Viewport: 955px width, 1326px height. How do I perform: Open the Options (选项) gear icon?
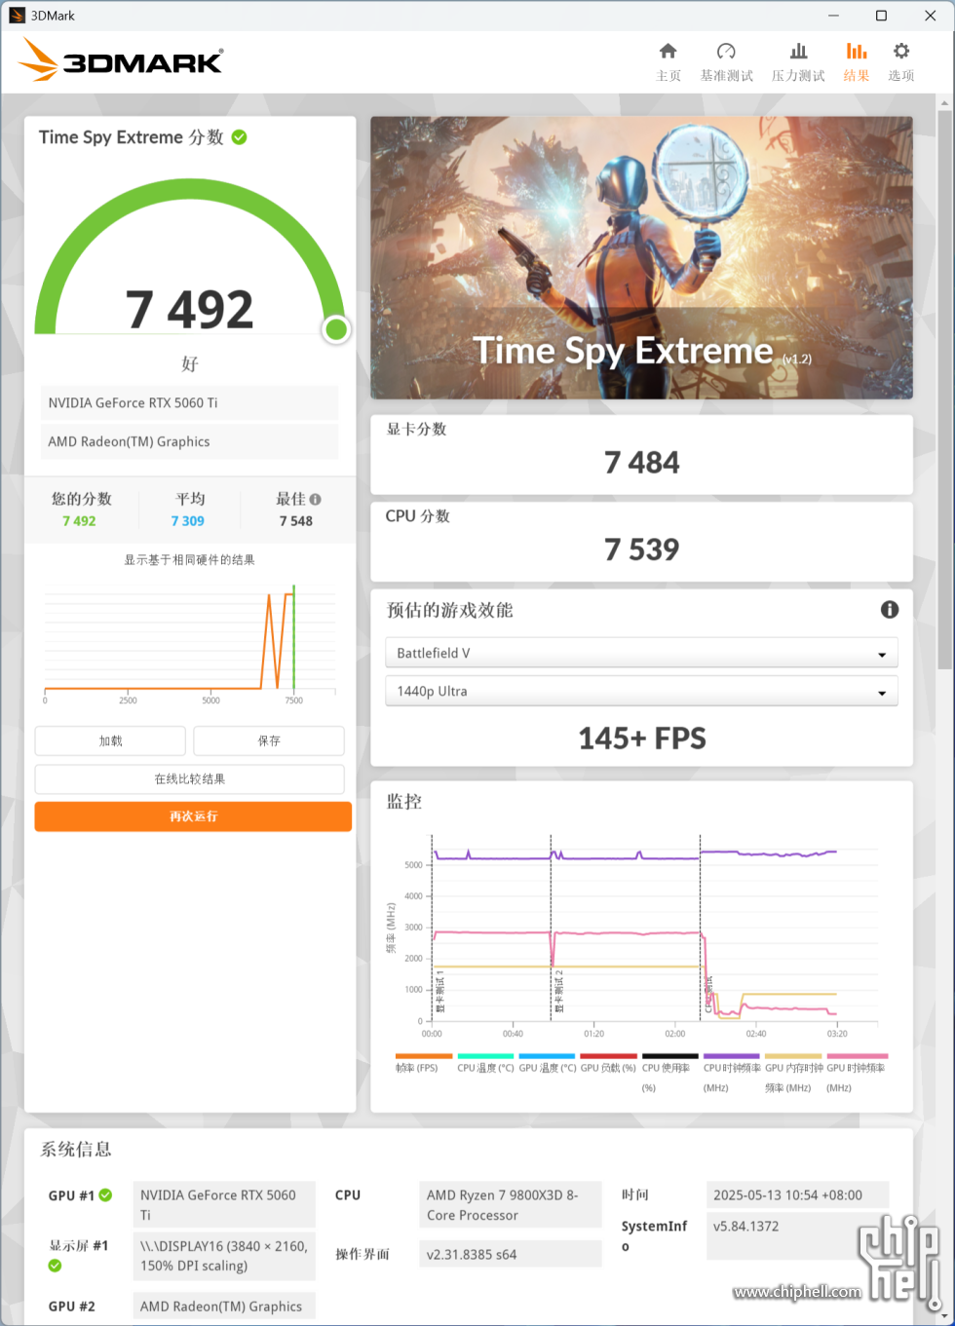pos(901,51)
